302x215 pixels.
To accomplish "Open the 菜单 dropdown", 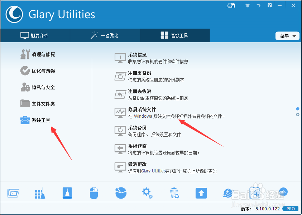I will point(287,36).
